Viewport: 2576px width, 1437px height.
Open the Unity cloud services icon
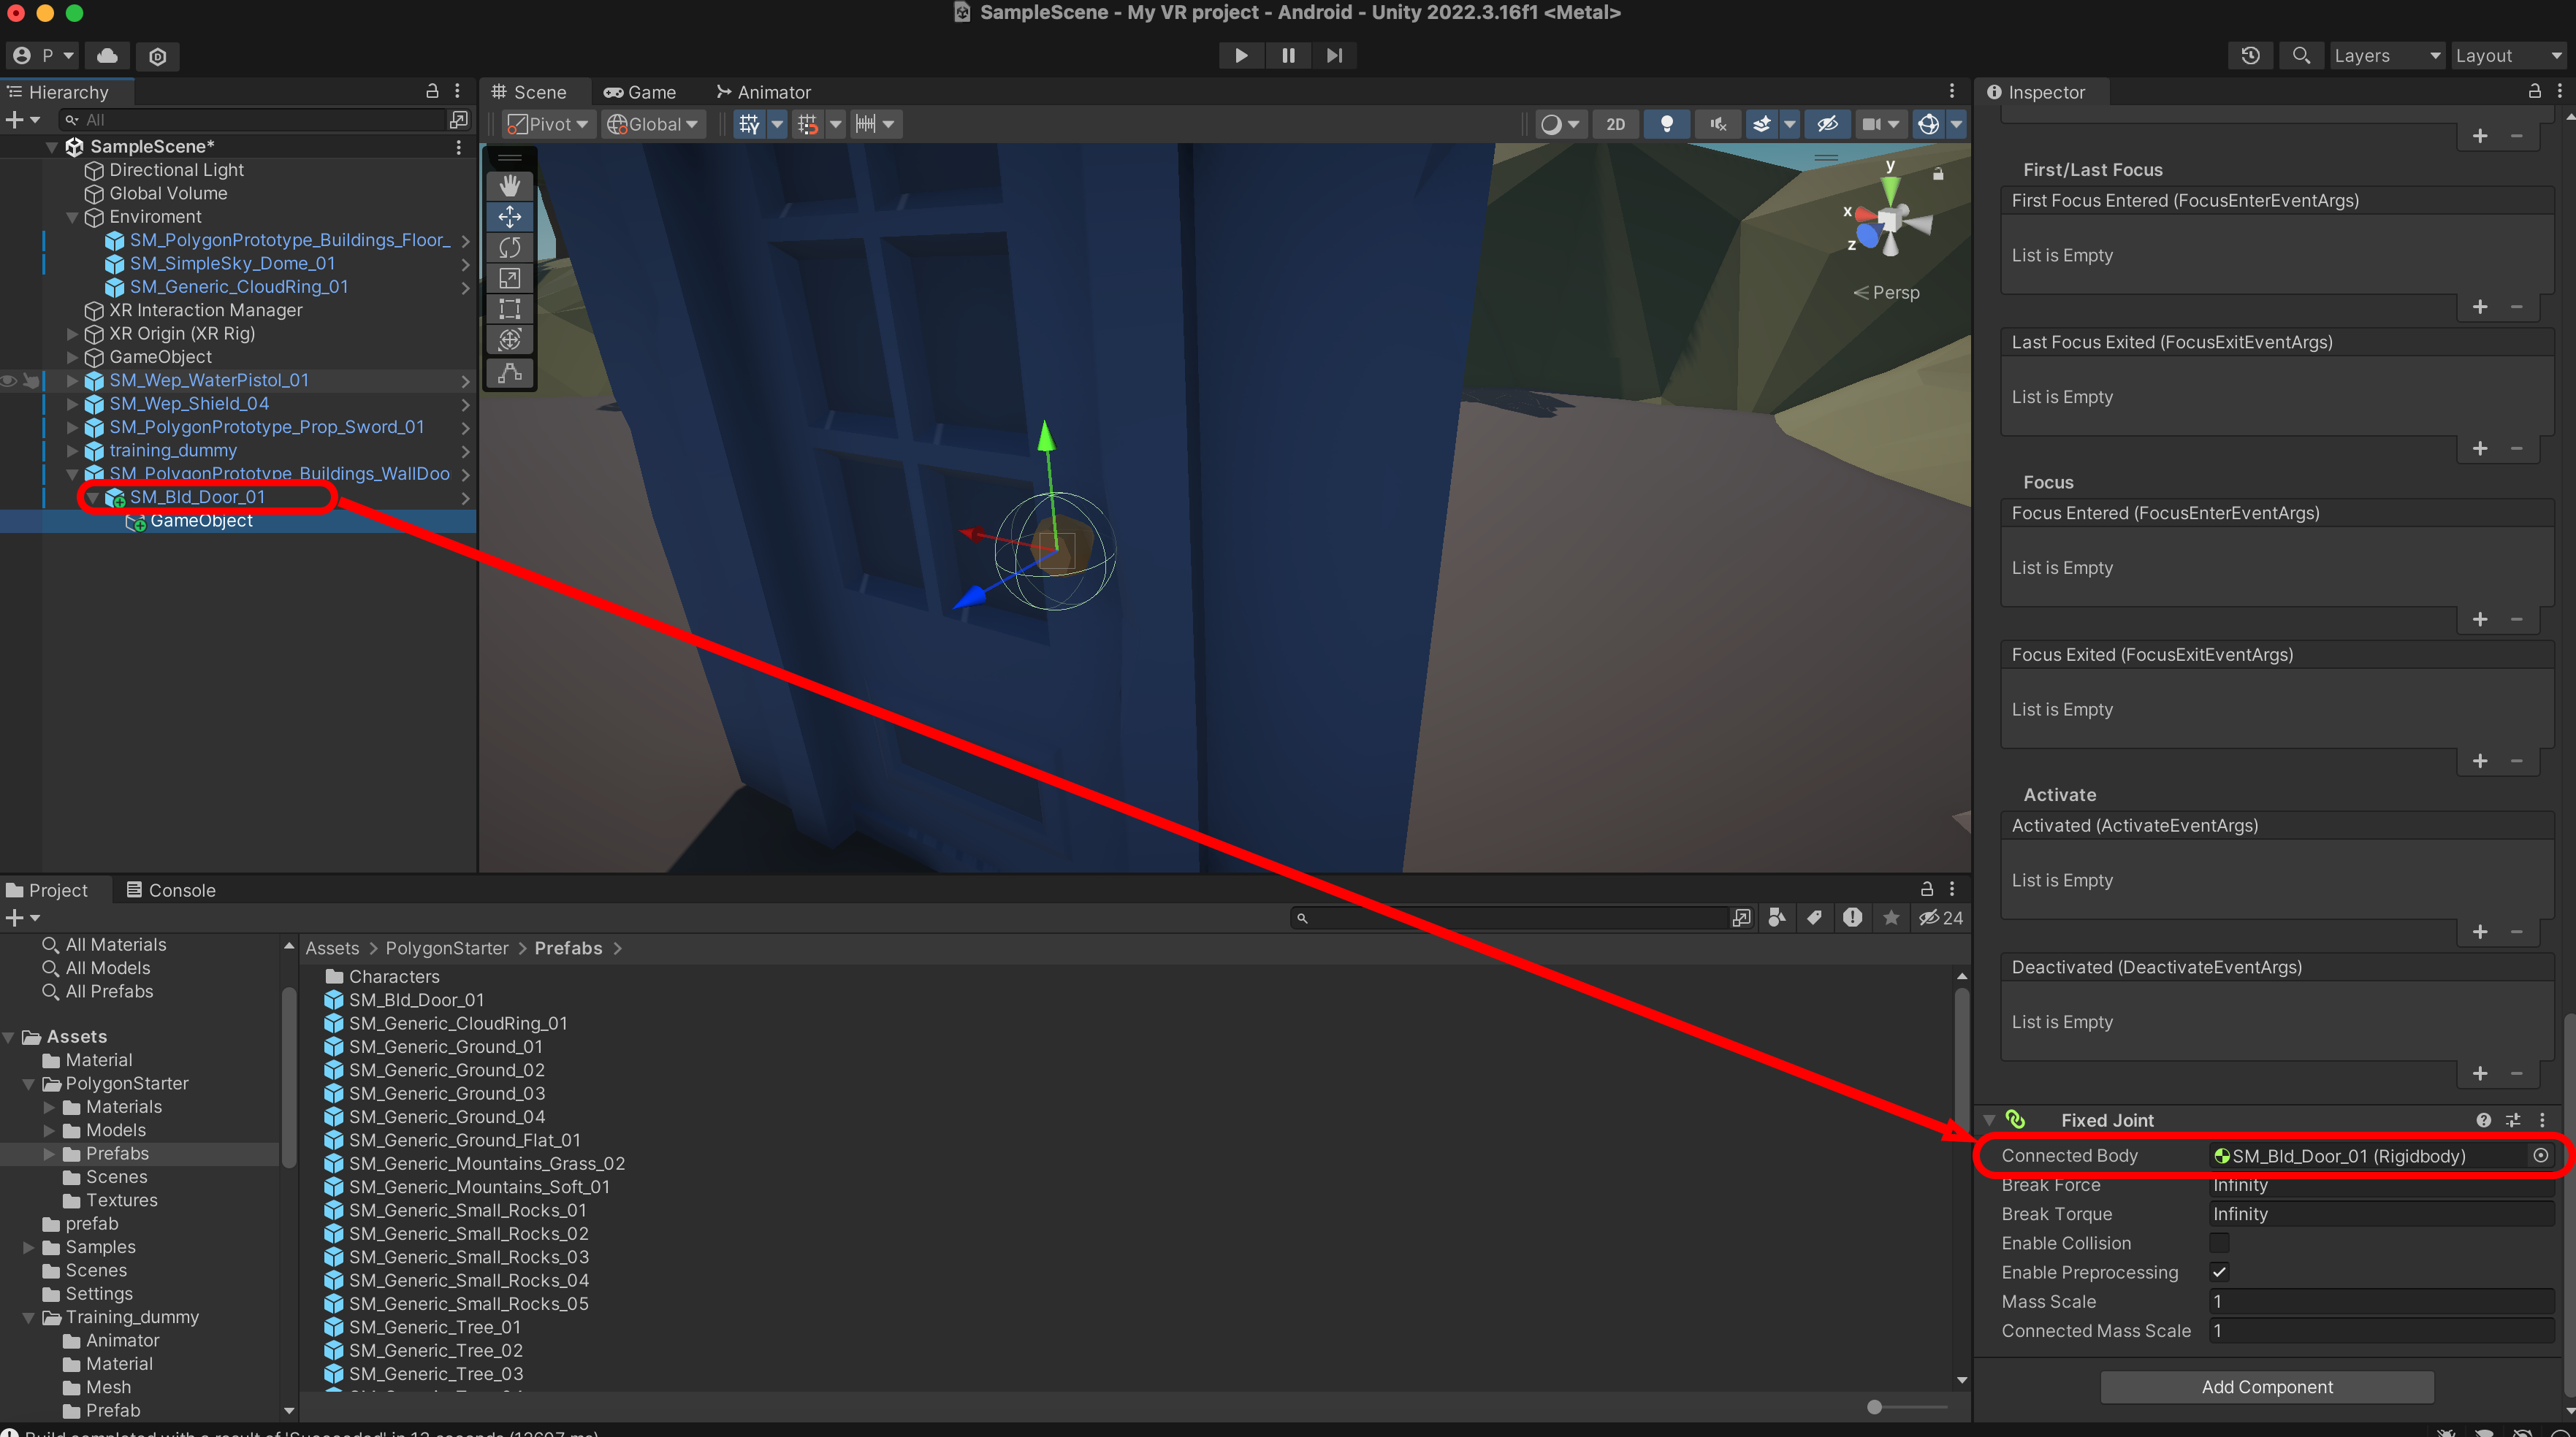point(107,55)
